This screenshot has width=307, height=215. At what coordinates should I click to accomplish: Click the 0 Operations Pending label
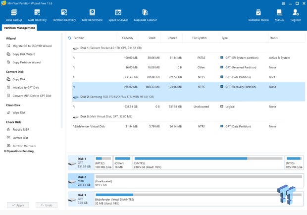click(19, 151)
